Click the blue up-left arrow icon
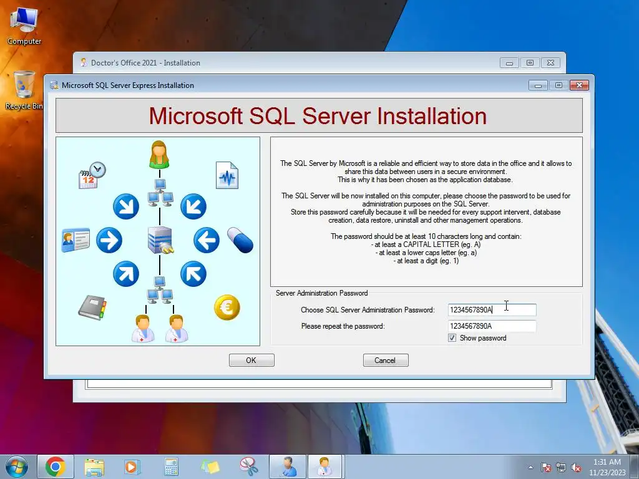This screenshot has height=479, width=639. click(193, 274)
